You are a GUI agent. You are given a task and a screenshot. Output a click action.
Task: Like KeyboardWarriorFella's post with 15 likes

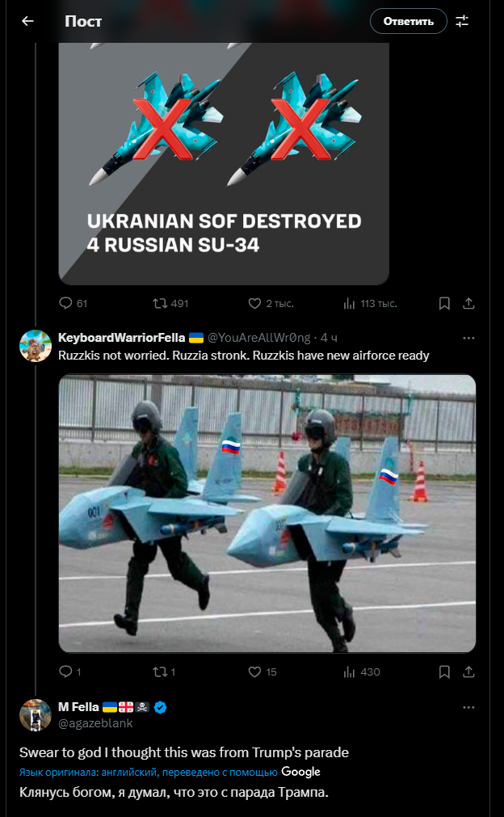tap(262, 672)
